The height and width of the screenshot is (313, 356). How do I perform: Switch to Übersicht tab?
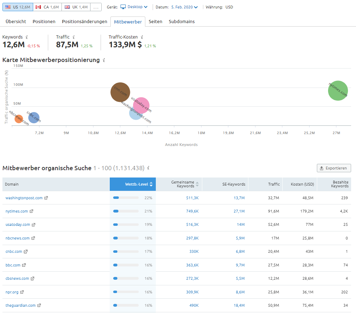tap(16, 22)
